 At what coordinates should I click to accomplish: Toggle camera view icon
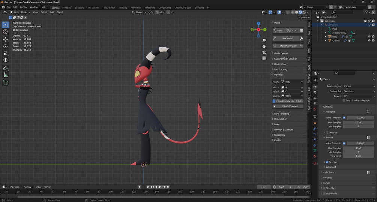click(264, 52)
